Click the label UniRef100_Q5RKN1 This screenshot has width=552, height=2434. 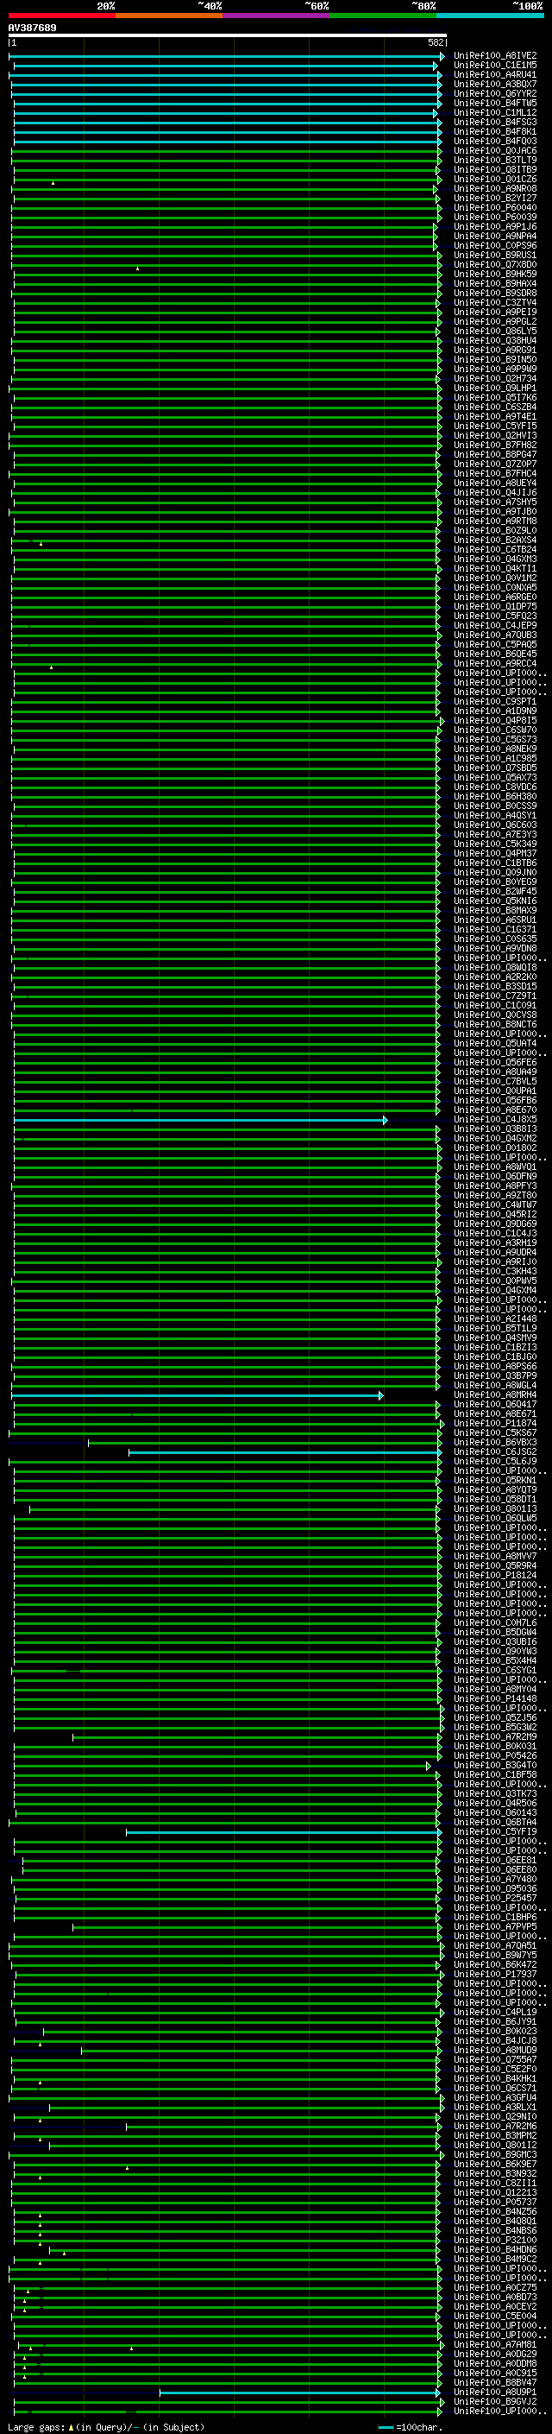click(x=494, y=1480)
